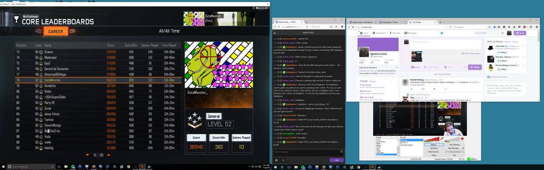This screenshot has width=544, height=170.
Task: Click Start Recording in OBS
Action: pos(453,148)
